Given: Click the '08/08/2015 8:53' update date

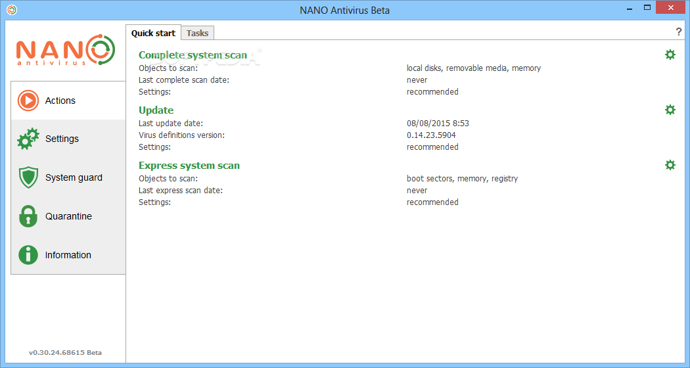Looking at the screenshot, I should click(x=438, y=124).
